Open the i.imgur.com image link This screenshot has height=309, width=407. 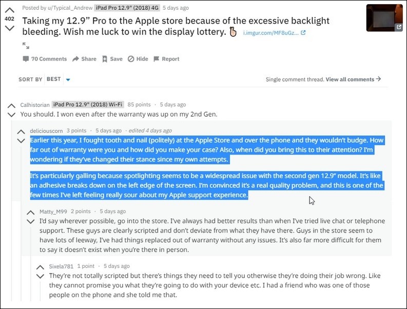274,33
